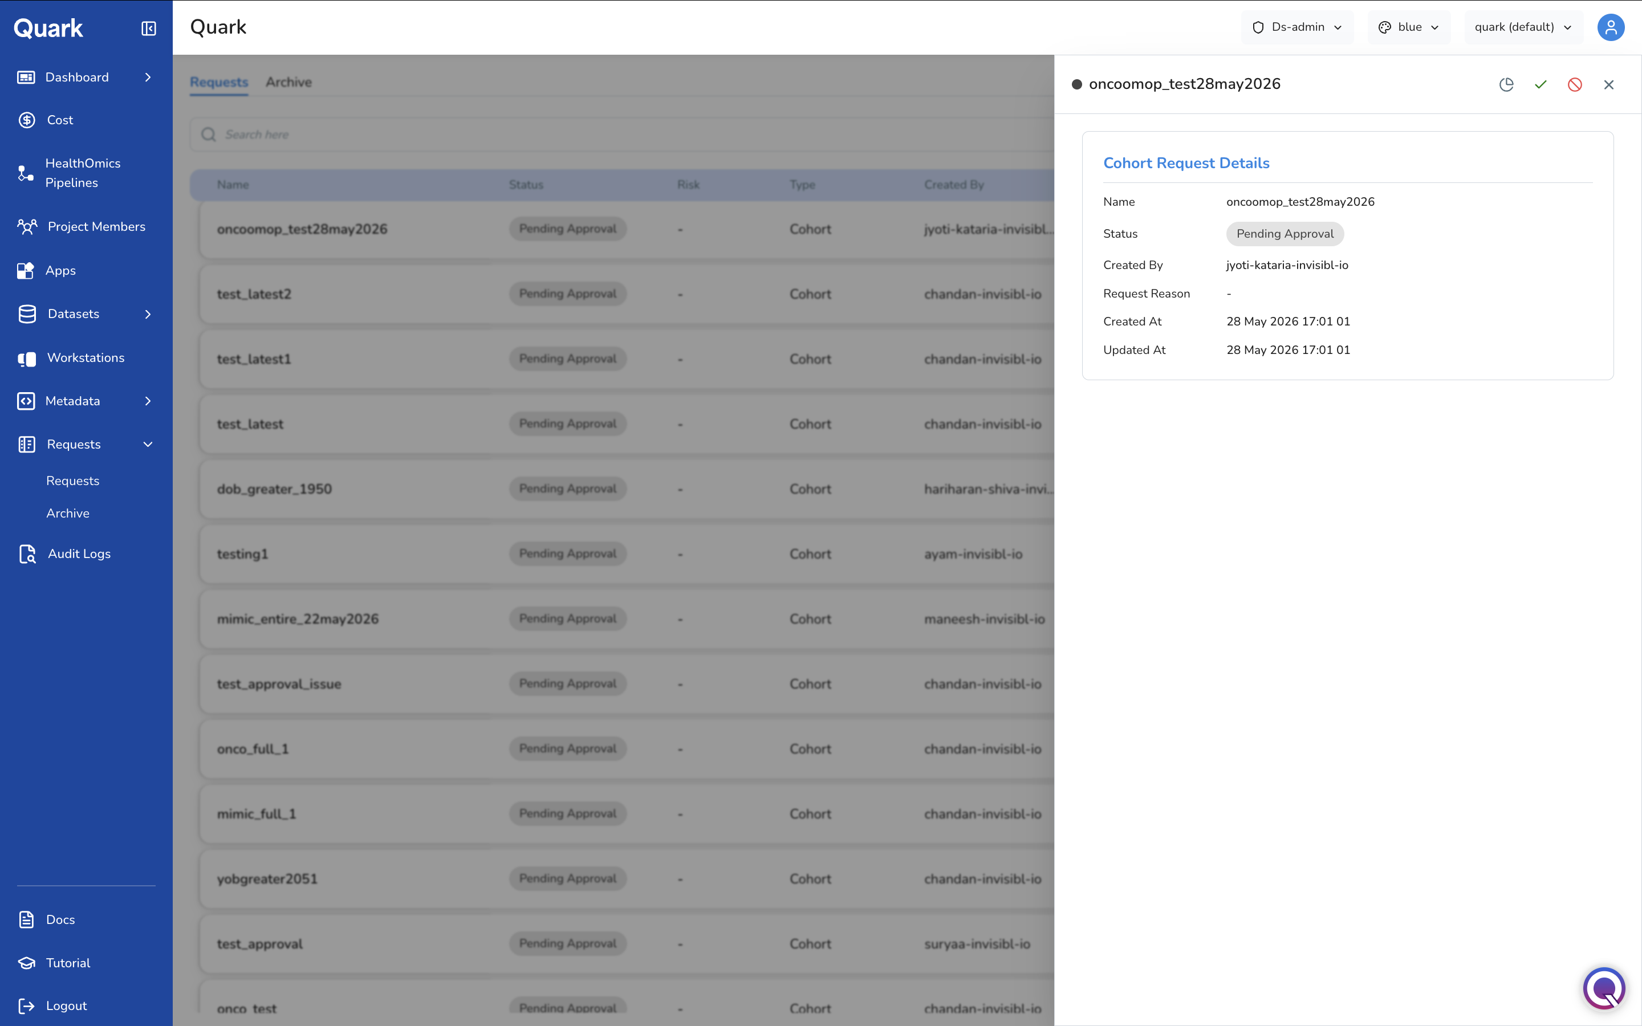
Task: Go to Workstations in the sidebar
Action: 86,357
